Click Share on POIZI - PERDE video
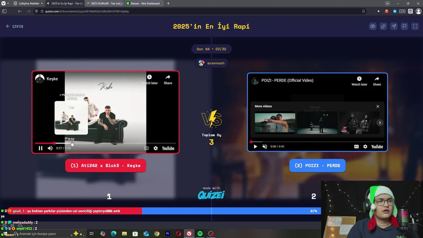The height and width of the screenshot is (238, 423). [377, 81]
